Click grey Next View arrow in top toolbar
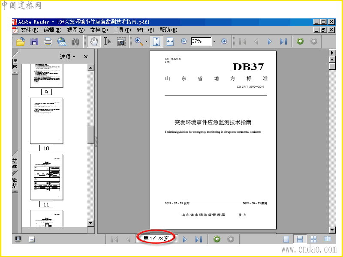The image size is (343, 257). pyautogui.click(x=314, y=41)
